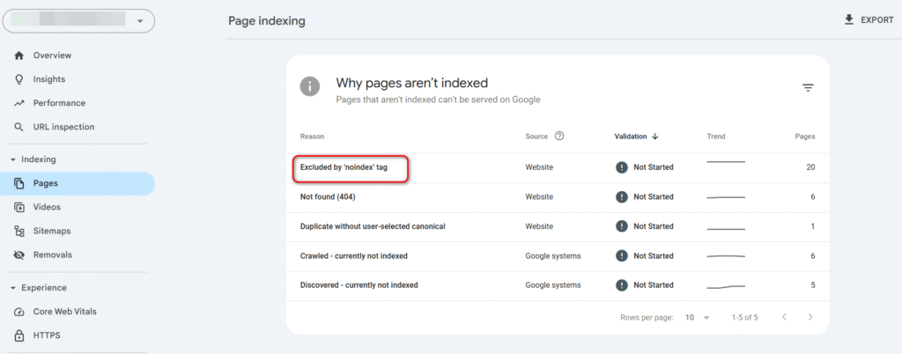Click the Videos icon in sidebar
This screenshot has width=902, height=354.
[x=19, y=207]
